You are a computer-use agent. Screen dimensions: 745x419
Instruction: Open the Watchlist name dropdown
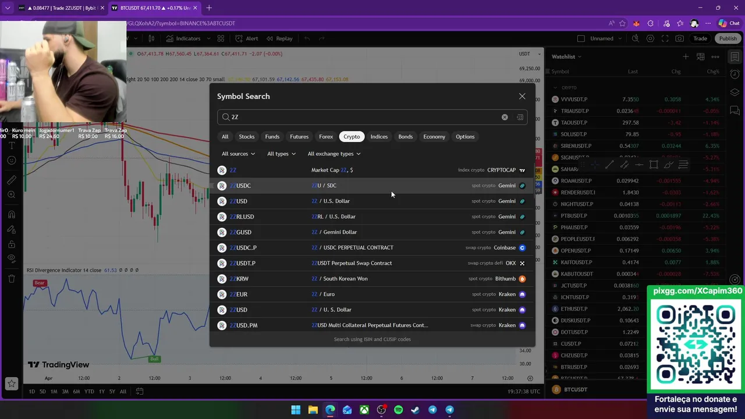[x=566, y=56]
